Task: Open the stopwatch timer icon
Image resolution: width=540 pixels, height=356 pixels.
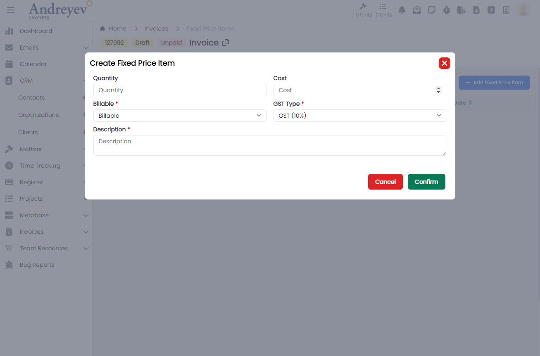Action: point(447,10)
